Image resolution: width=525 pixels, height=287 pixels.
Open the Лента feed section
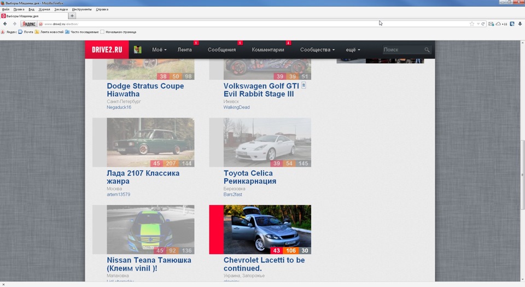184,50
